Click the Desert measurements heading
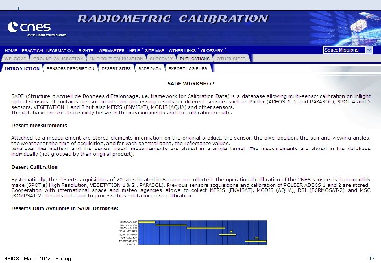This screenshot has width=381, height=263. tap(40, 125)
